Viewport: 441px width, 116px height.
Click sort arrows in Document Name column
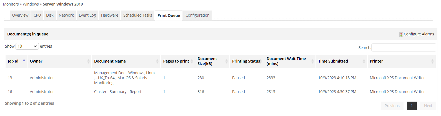[x=157, y=61]
